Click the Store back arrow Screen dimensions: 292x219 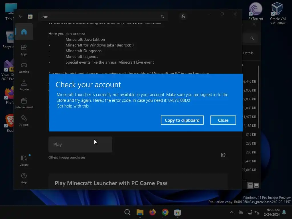tap(21, 16)
